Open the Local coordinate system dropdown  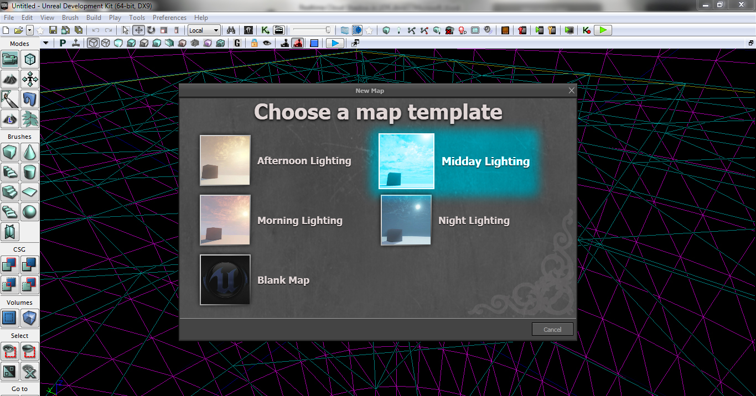[204, 30]
